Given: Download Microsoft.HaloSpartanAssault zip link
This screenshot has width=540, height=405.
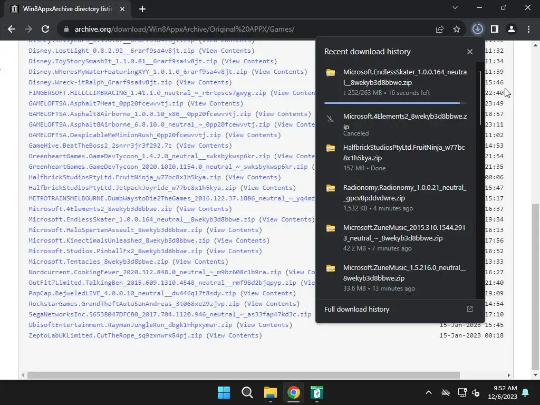Looking at the screenshot, I should click(x=115, y=230).
